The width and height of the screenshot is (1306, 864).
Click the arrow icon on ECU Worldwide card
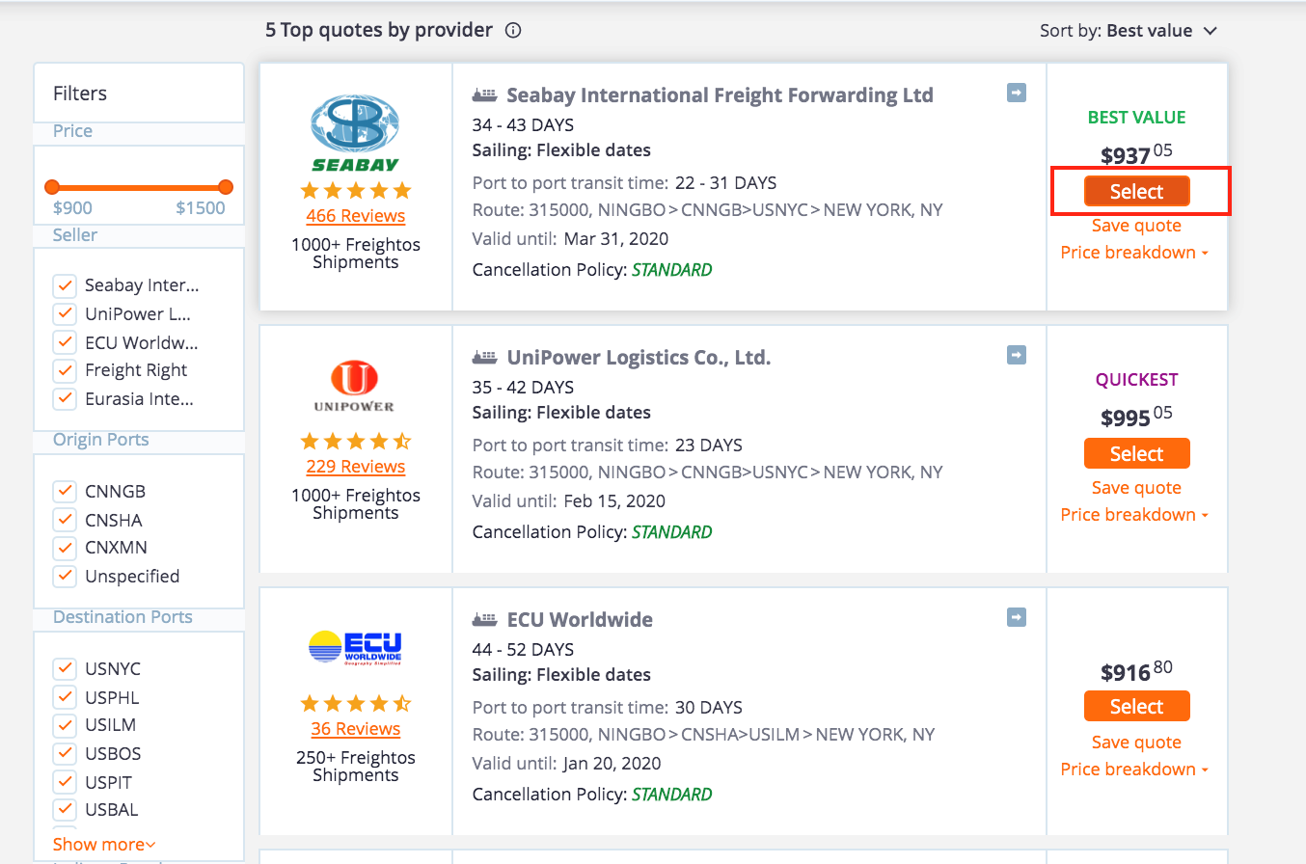[x=1017, y=617]
